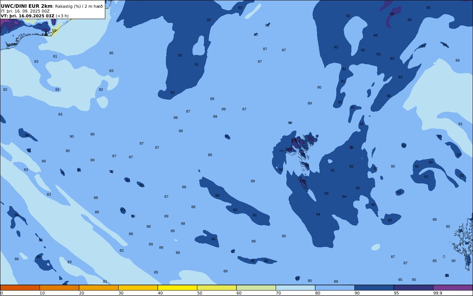
Task: Click the 80–90 medium blue legend swatch
Action: [335, 288]
